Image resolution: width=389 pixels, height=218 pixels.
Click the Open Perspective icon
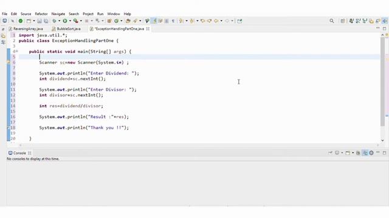coord(343,21)
